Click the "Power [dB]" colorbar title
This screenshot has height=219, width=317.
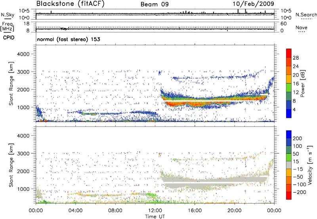point(303,83)
